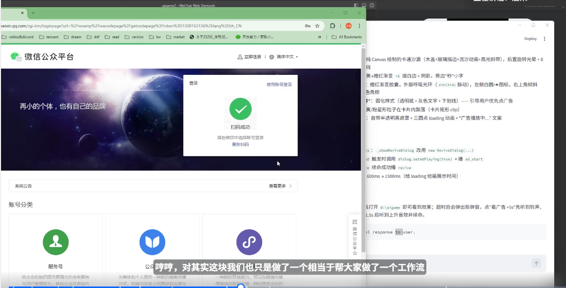Open Chrome's three-dot menu

click(359, 26)
